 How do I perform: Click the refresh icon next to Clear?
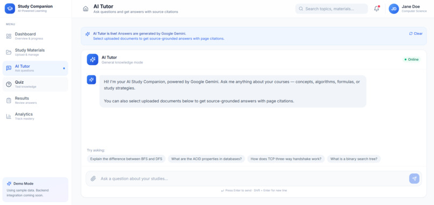point(411,34)
